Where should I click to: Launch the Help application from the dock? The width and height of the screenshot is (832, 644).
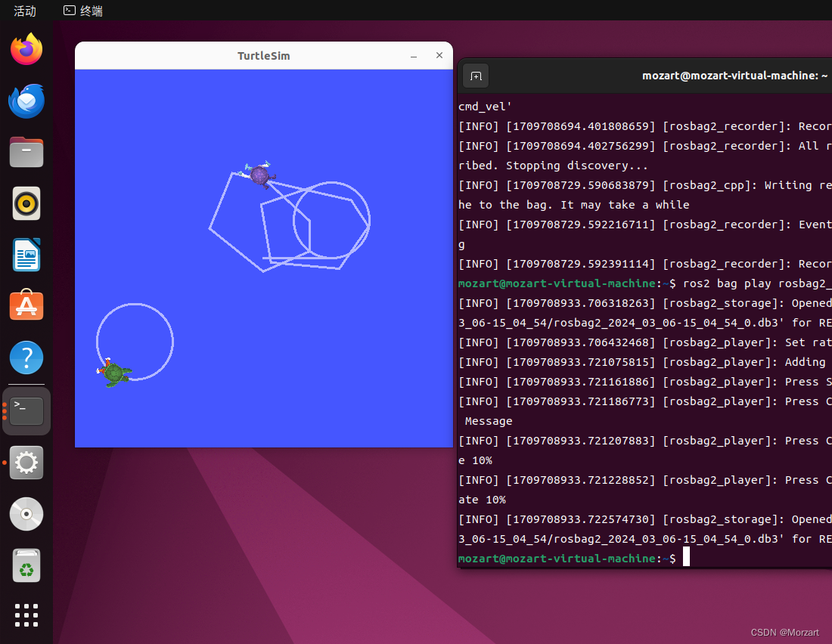(26, 357)
